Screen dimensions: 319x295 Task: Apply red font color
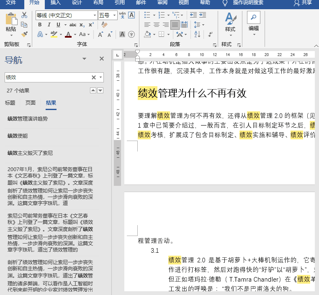coord(68,34)
